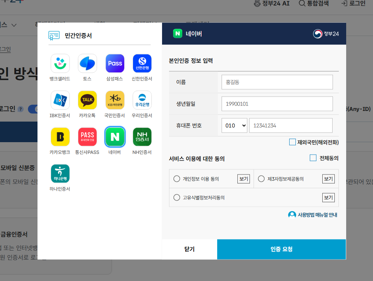Choose the Toss certificate icon
This screenshot has width=373, height=281.
tap(87, 63)
